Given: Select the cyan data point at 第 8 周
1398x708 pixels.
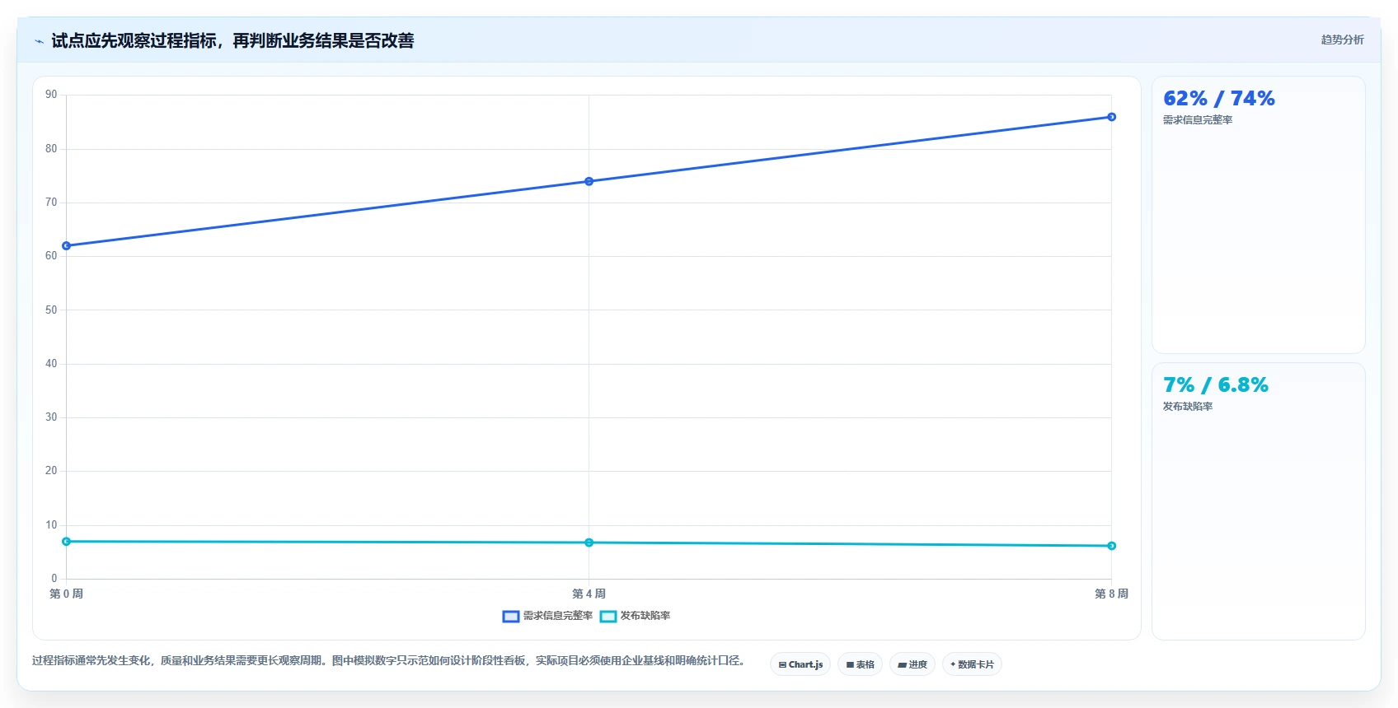Looking at the screenshot, I should [1111, 546].
